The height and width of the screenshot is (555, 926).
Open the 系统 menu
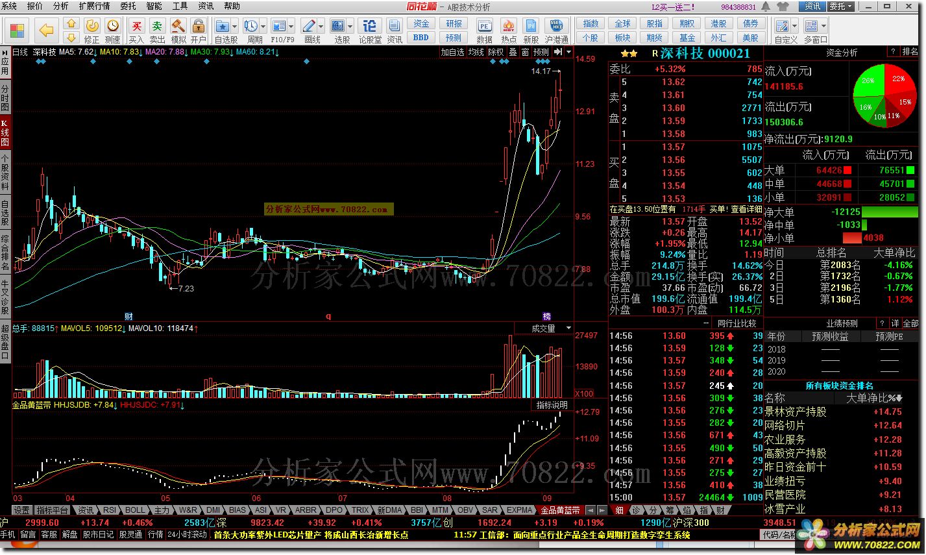[x=9, y=6]
